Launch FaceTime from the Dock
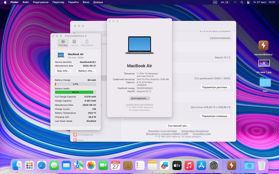Viewport: 279px width, 174px height. click(103, 165)
